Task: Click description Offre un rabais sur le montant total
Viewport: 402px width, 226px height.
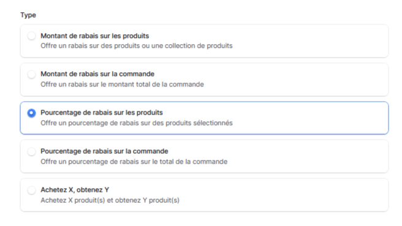Action: [122, 85]
